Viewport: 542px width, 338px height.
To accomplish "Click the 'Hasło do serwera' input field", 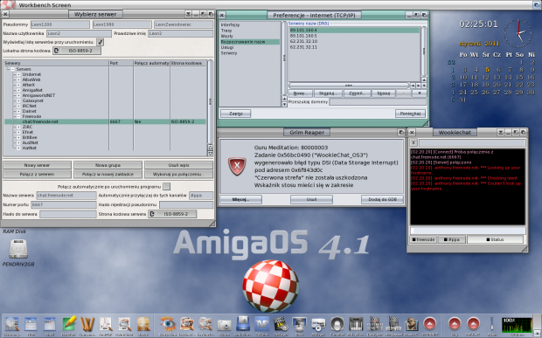I will (x=68, y=214).
